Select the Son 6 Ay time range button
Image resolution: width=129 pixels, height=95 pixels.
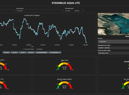(23, 53)
